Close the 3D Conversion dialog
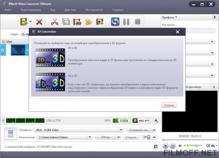Image resolution: width=219 pixels, height=158 pixels. 177,32
